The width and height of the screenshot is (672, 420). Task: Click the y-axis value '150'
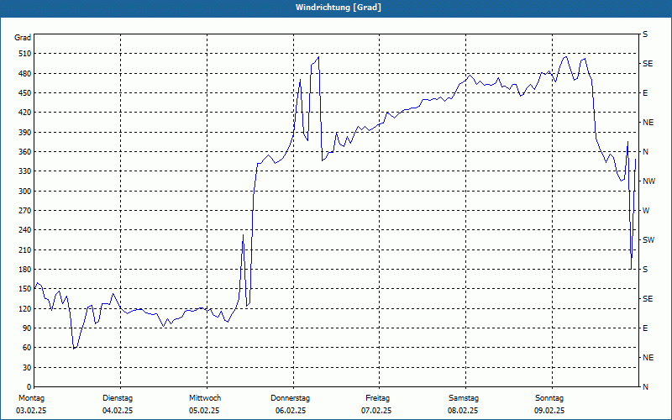[25, 289]
